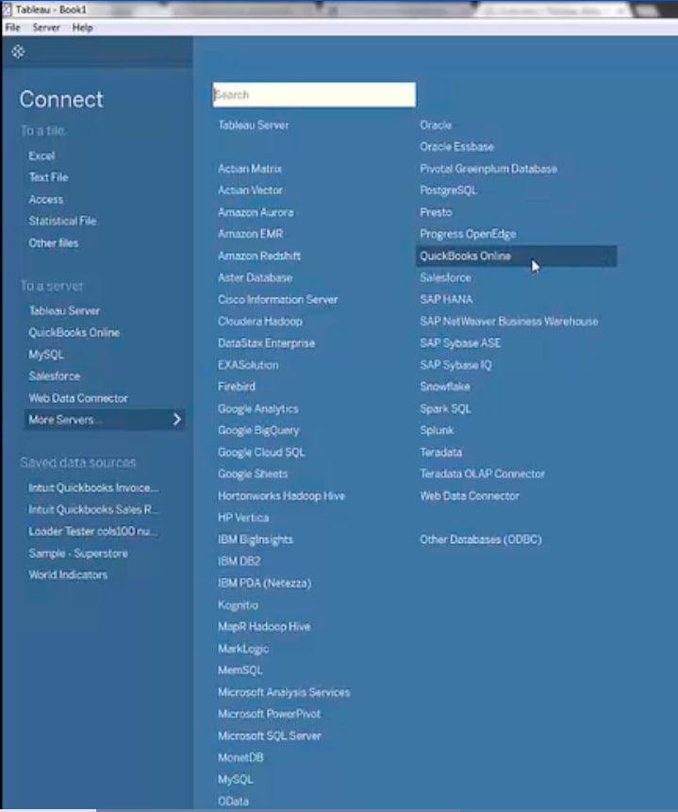This screenshot has width=678, height=812.
Task: Click the Tableau logo icon above Connect
Action: click(x=18, y=52)
